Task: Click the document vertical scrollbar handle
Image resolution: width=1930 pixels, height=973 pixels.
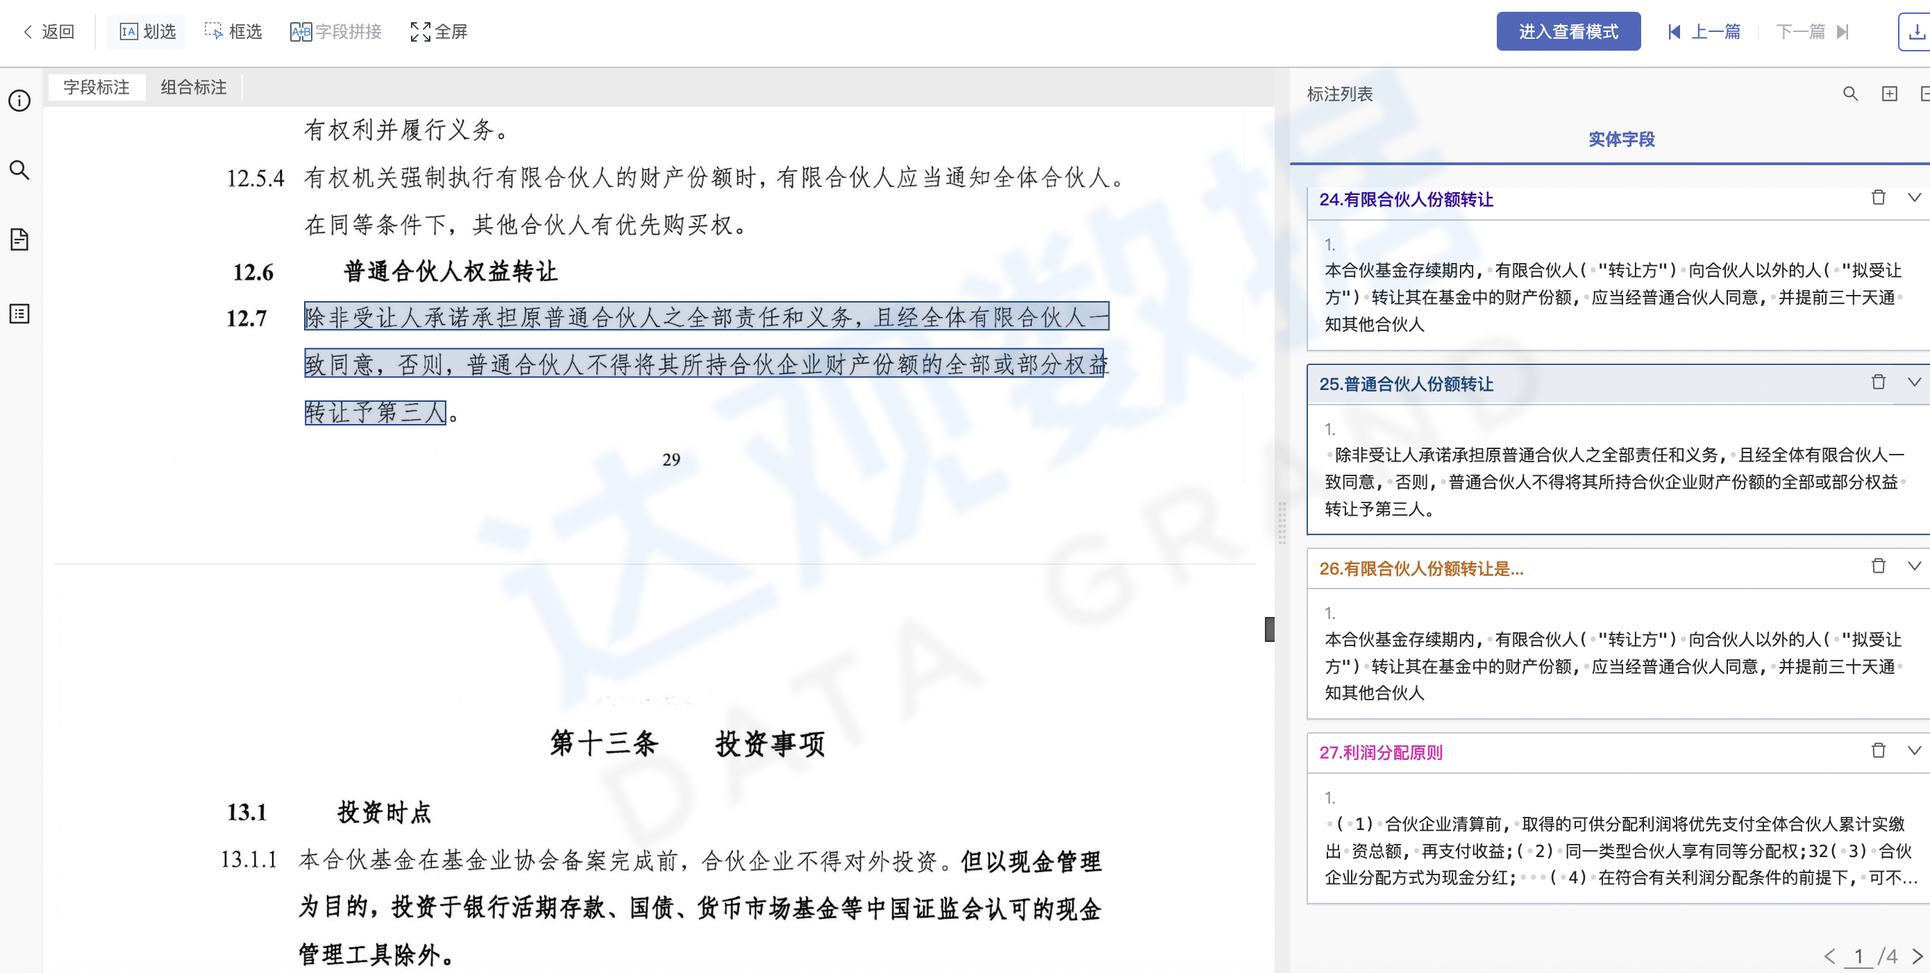Action: (x=1269, y=629)
